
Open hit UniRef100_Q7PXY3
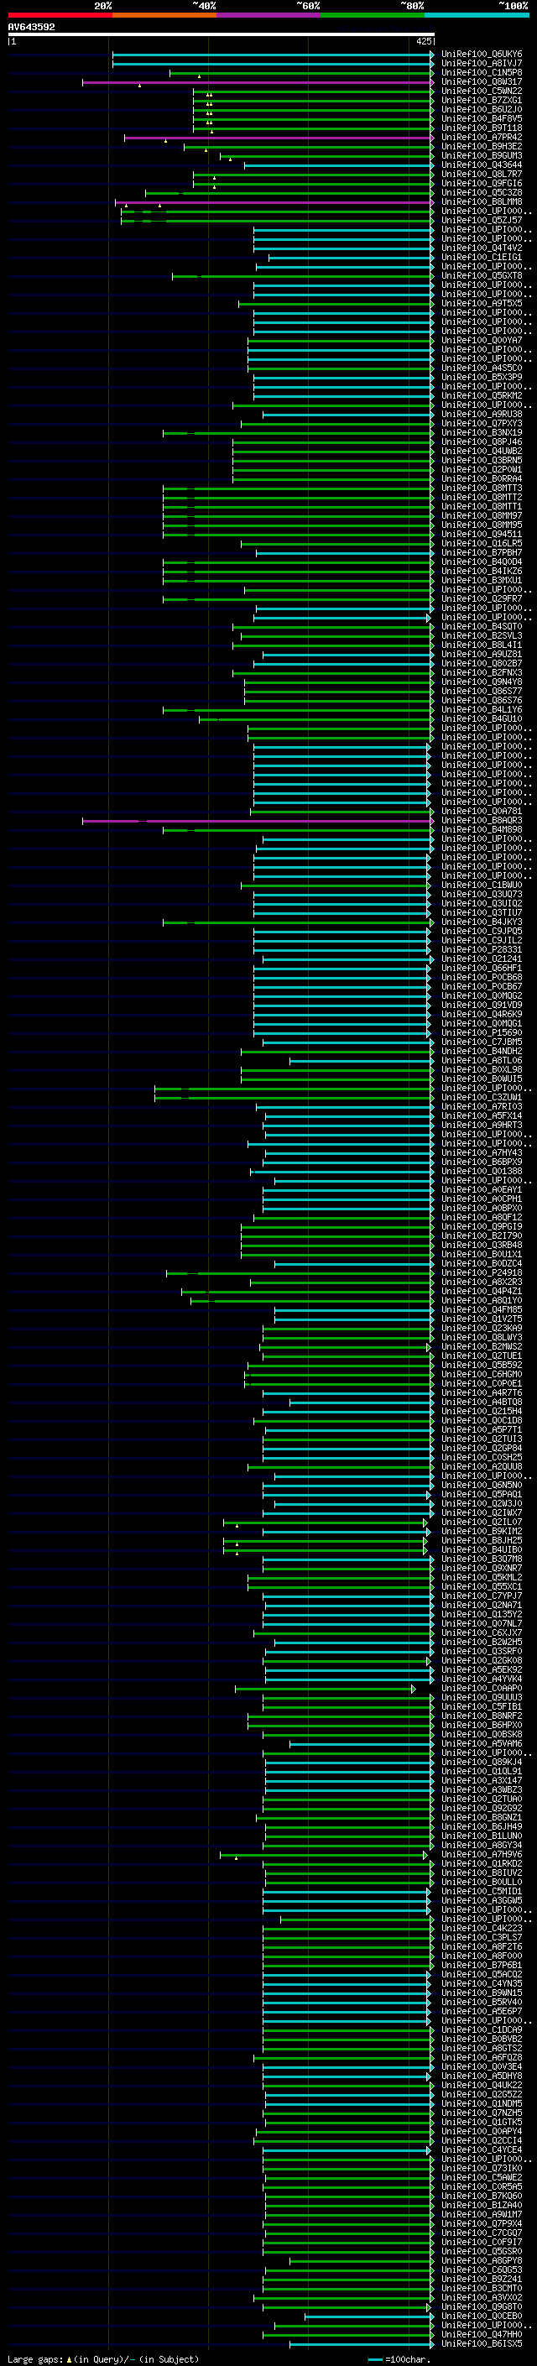pos(482,423)
